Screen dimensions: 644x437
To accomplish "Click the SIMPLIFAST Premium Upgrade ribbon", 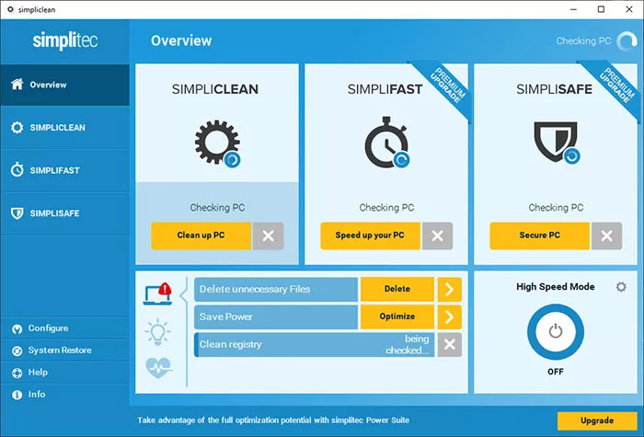I will (447, 86).
